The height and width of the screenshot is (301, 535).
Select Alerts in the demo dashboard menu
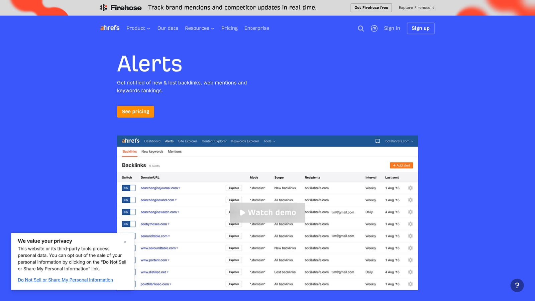pos(169,141)
